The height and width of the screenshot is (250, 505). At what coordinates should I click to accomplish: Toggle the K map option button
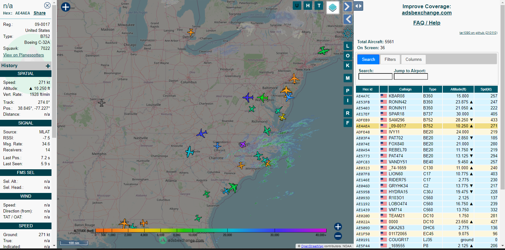[x=348, y=66]
